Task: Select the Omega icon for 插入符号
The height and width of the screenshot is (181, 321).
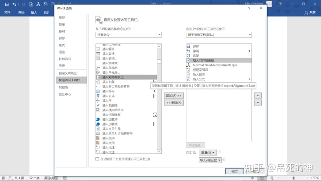Action: tap(98, 91)
